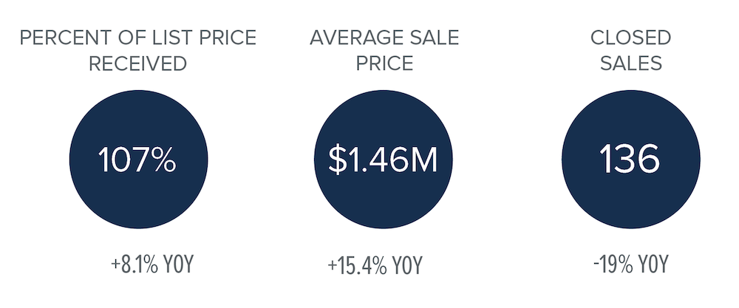Select the word CLOSED in the heading
739x308 pixels.
pos(630,38)
